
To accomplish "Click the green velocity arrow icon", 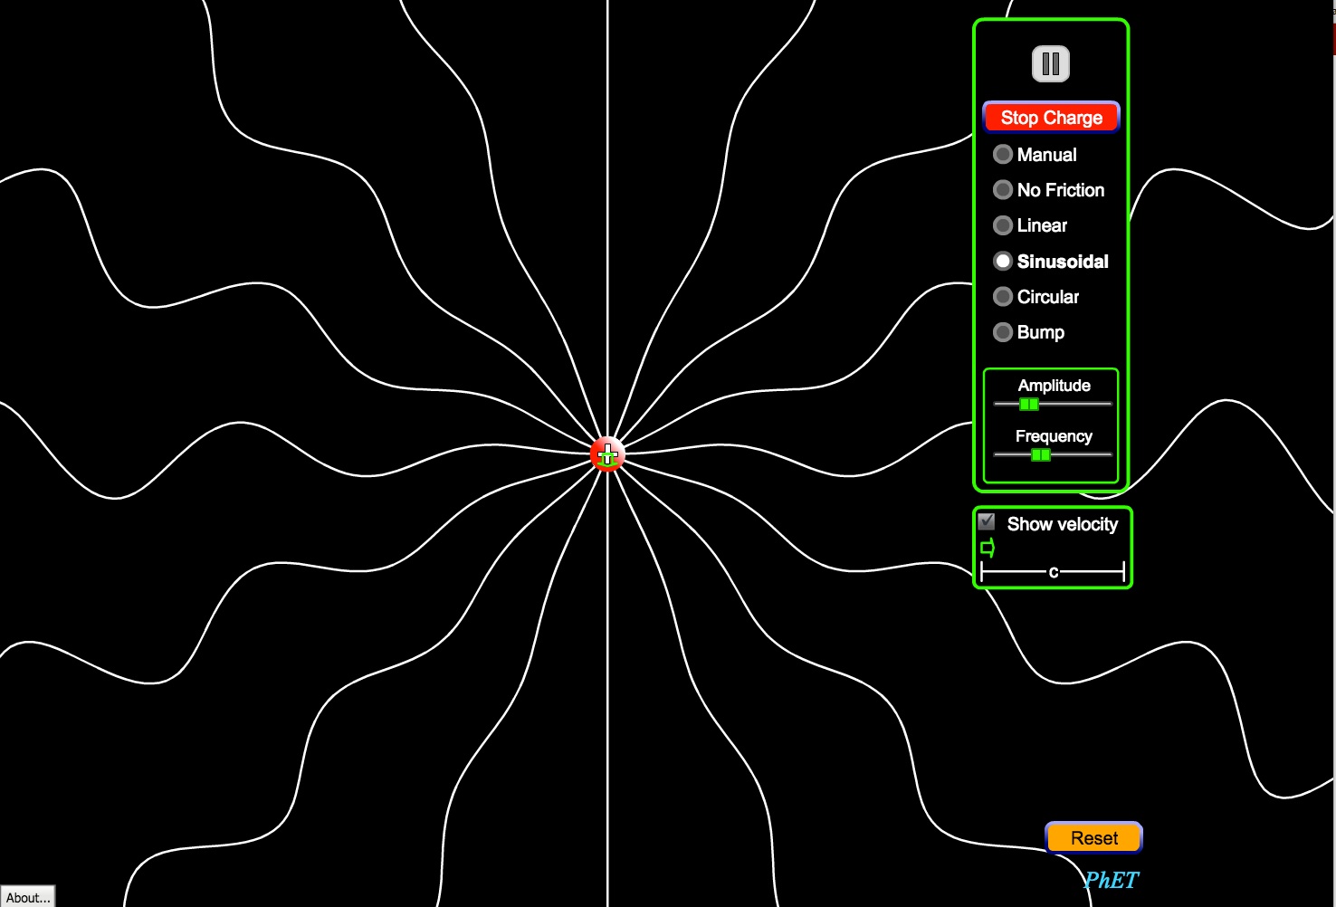I will [x=988, y=547].
